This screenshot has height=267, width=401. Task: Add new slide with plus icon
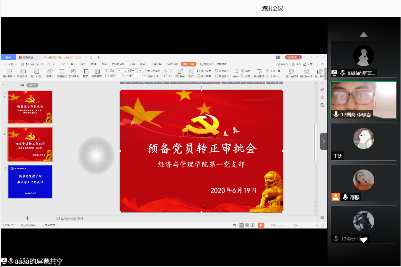(x=28, y=218)
